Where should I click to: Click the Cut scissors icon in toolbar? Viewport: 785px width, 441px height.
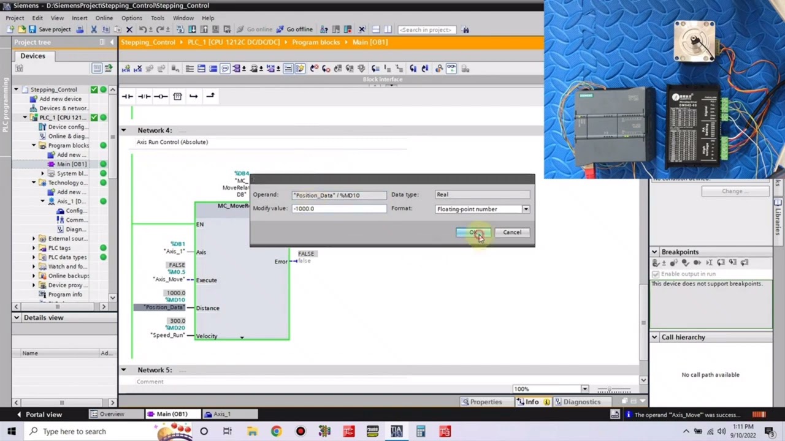[x=94, y=29]
